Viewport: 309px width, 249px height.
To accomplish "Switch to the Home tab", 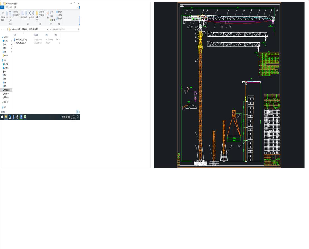I will 6,7.
